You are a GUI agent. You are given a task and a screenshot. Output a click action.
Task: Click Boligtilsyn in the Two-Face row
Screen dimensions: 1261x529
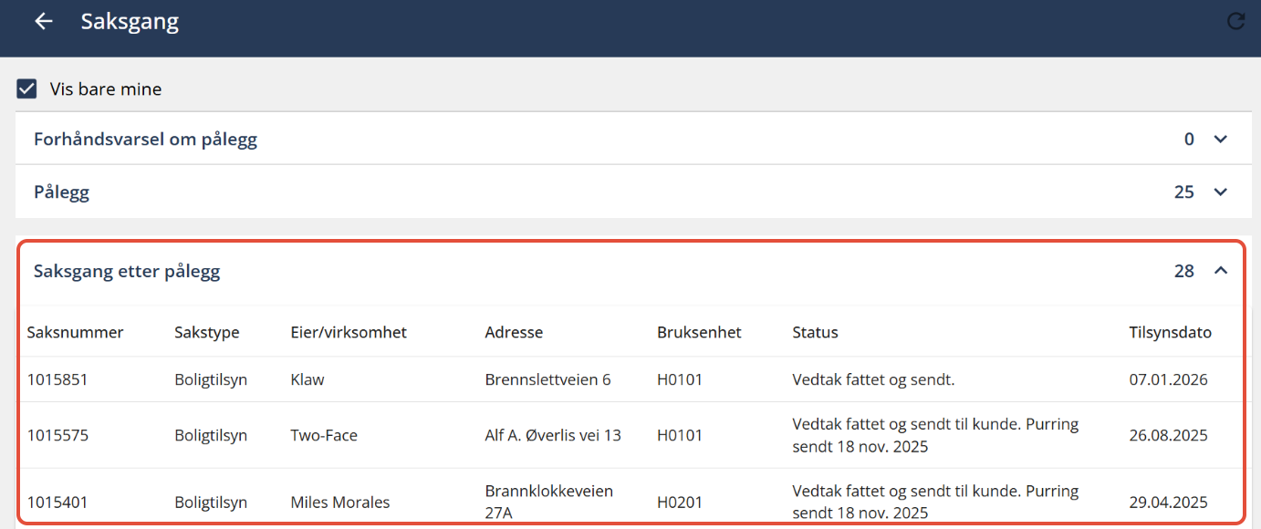coord(211,436)
